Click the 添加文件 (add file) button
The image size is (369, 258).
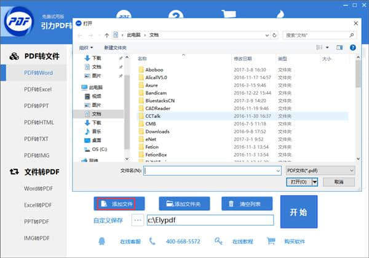pyautogui.click(x=119, y=203)
